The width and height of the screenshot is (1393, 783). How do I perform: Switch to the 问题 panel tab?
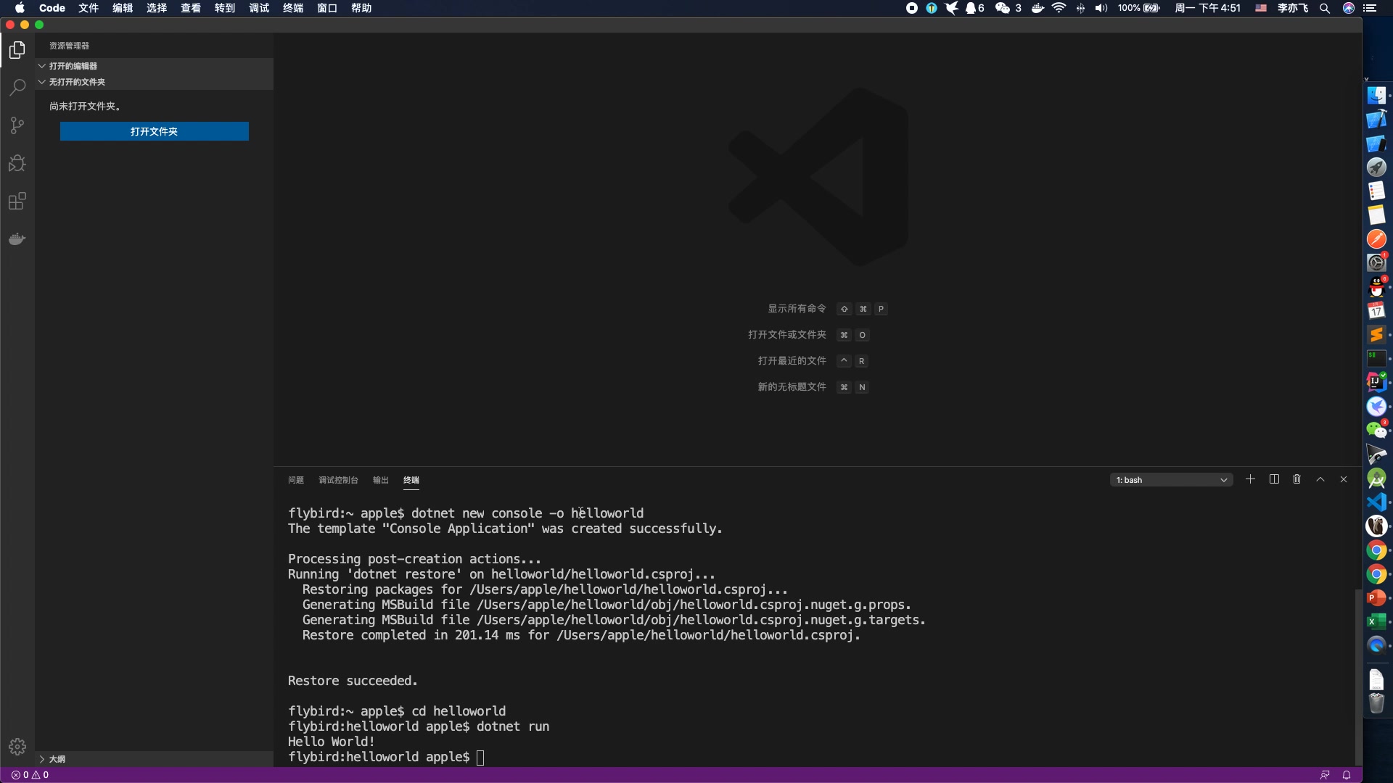click(296, 480)
